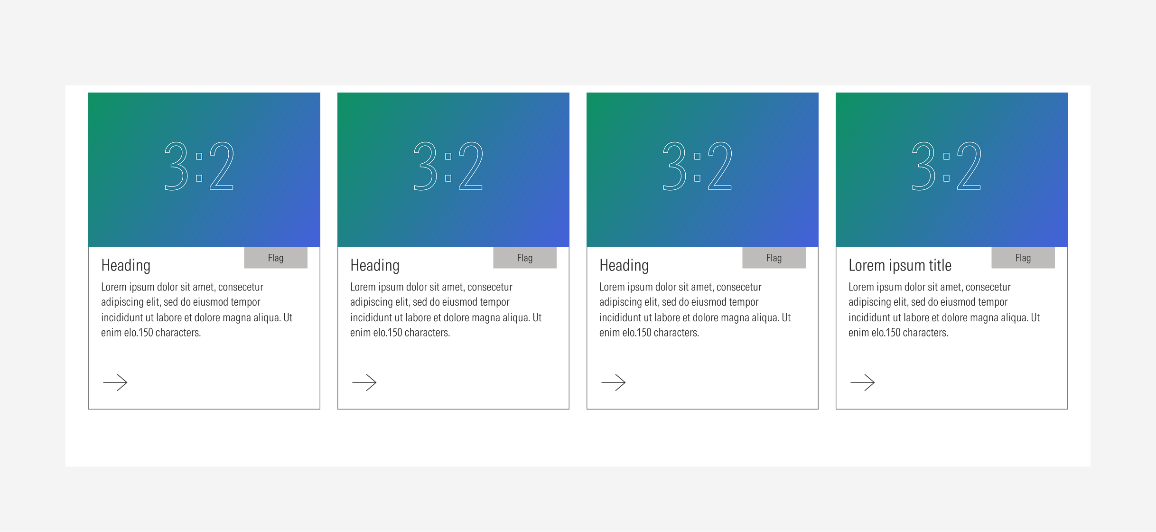
Task: Open the second card's Heading link
Action: pos(375,265)
